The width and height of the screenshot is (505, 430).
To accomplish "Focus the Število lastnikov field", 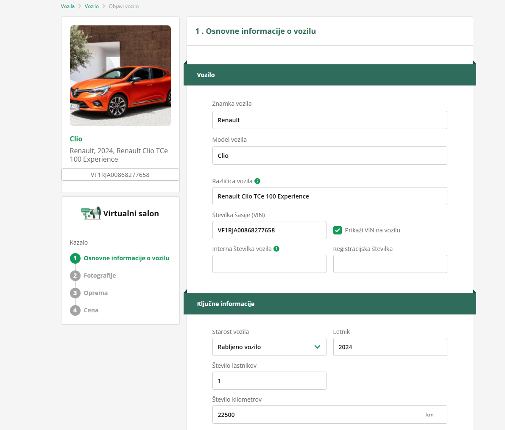I will [x=269, y=380].
